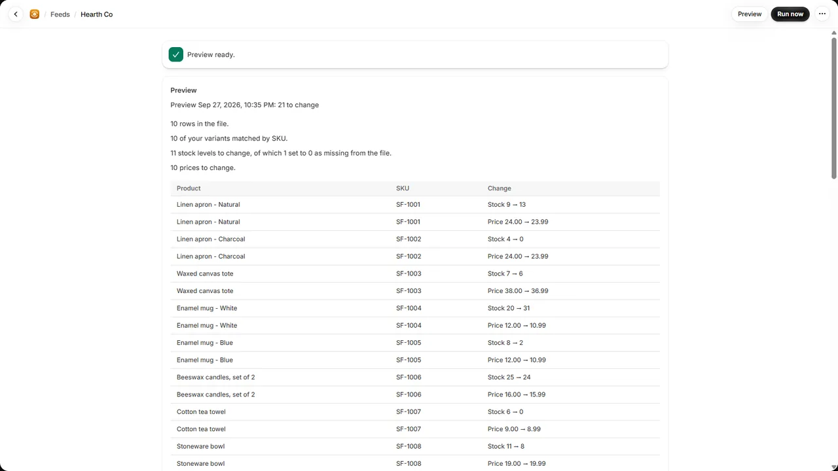Click SKU SF-1002 in the price row

click(409, 256)
